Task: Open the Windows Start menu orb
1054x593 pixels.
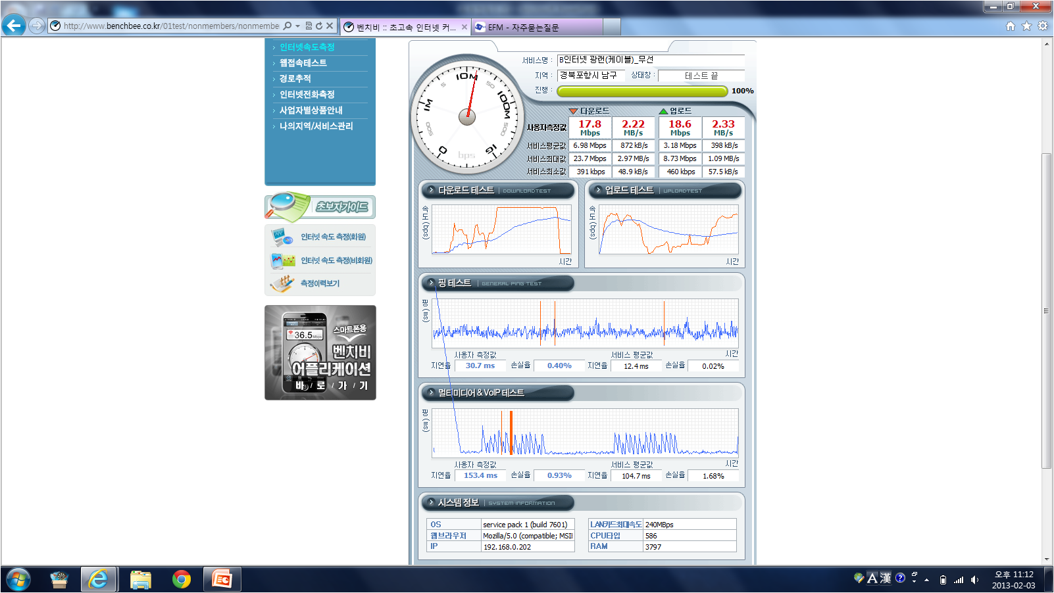Action: 18,579
